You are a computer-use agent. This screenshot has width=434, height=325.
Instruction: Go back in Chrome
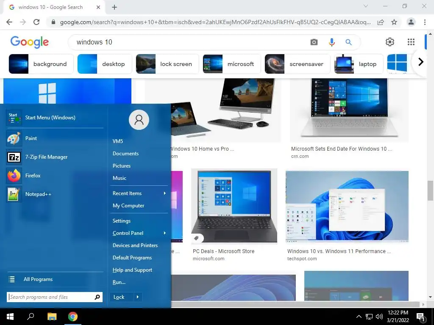(x=9, y=22)
